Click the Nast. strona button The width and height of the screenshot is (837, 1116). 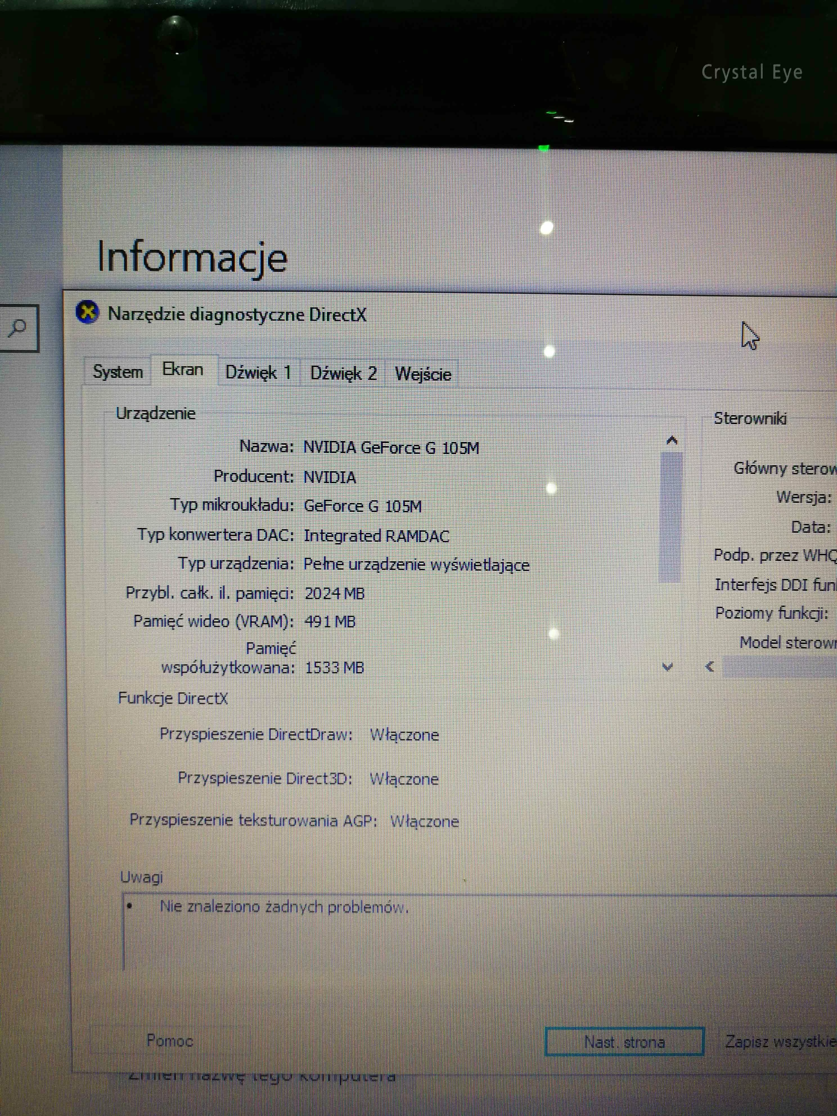point(624,1042)
